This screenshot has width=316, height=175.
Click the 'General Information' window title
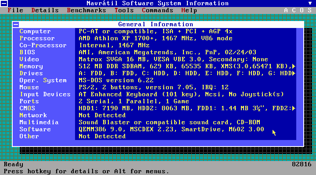(155, 24)
